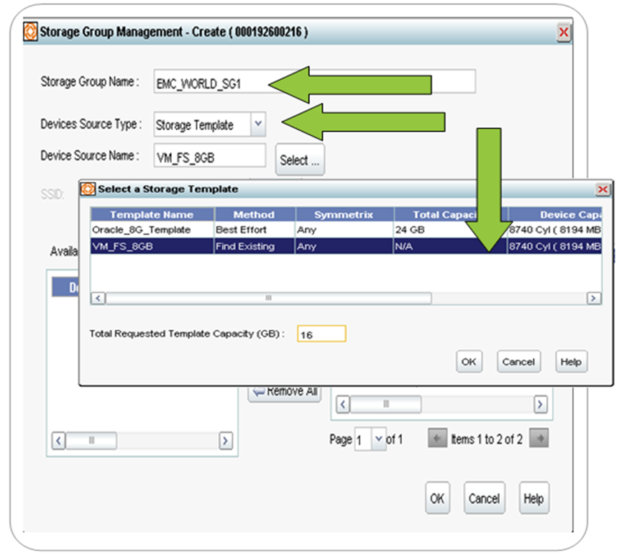Go to previous items page arrow
Image resolution: width=619 pixels, height=553 pixels.
(x=437, y=439)
